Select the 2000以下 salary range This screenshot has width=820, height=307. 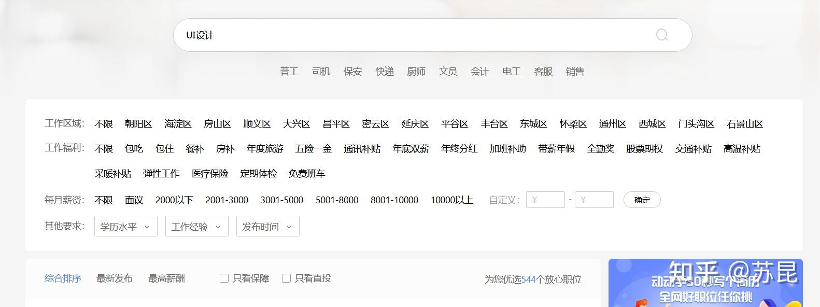(x=174, y=200)
